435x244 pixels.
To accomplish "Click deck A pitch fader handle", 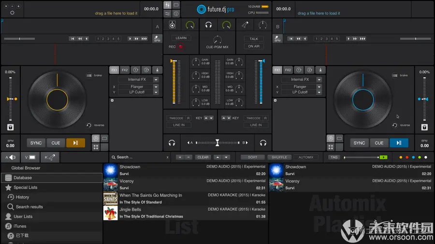I will point(11,99).
